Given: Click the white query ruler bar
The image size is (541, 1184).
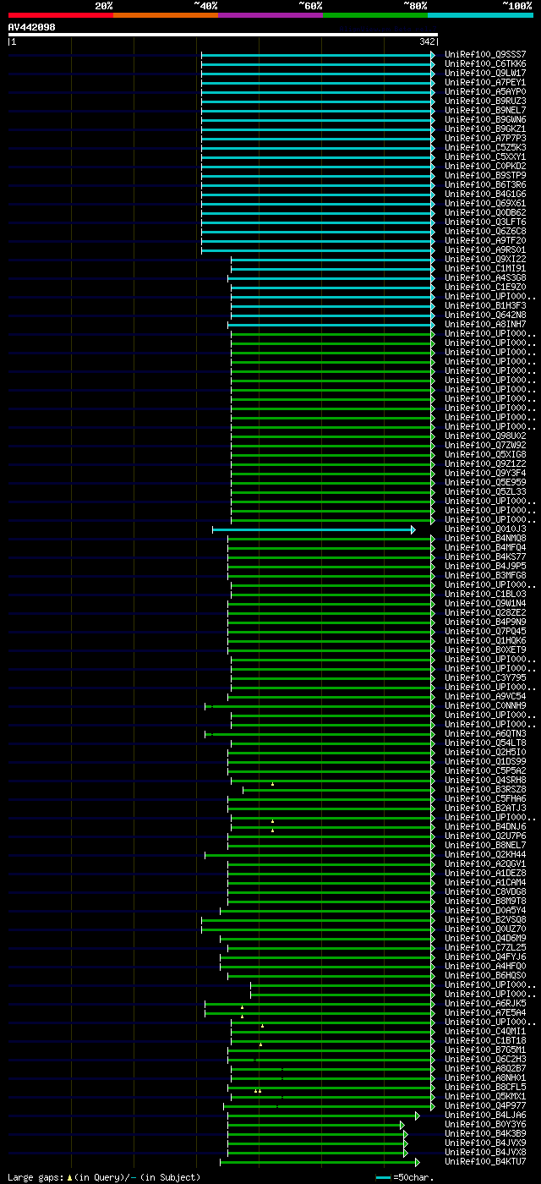Looking at the screenshot, I should click(223, 35).
